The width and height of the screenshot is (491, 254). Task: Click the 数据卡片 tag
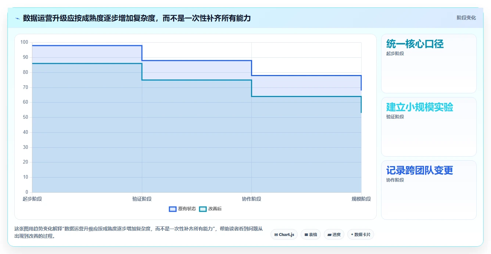(x=361, y=235)
